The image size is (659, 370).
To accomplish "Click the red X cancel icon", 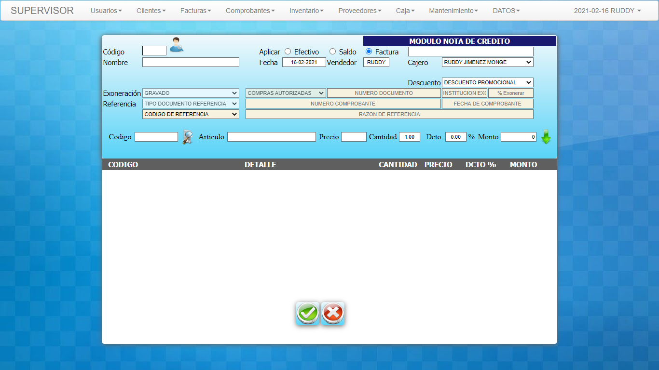I will [x=333, y=314].
